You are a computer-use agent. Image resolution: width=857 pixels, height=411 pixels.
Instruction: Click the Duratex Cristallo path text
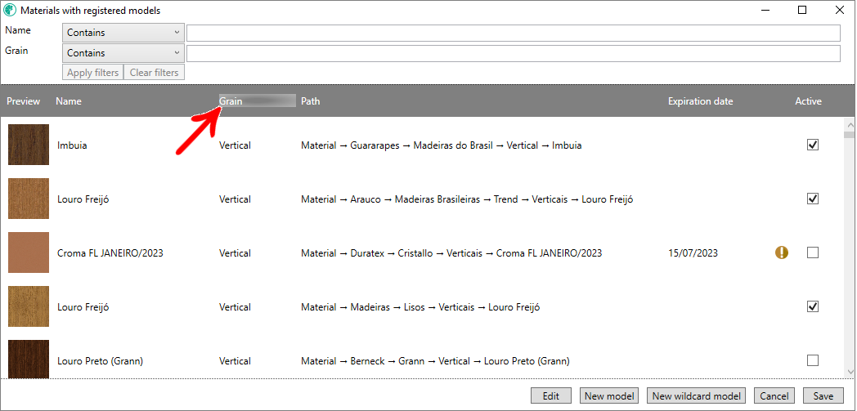pos(451,253)
